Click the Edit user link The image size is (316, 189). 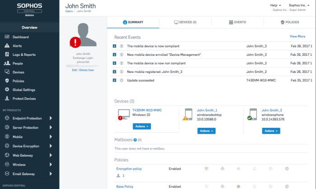coord(74,70)
